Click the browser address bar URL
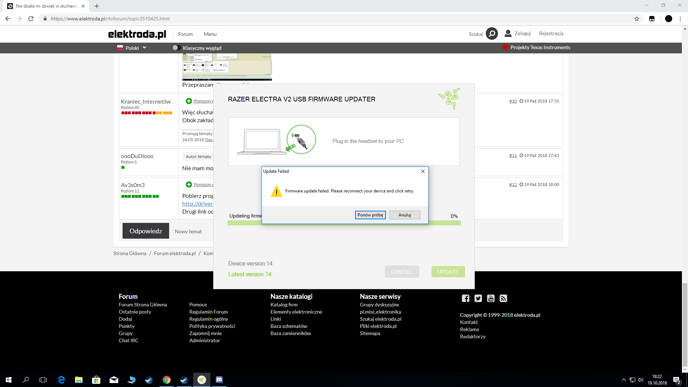Viewport: 688px width, 387px height. [110, 19]
